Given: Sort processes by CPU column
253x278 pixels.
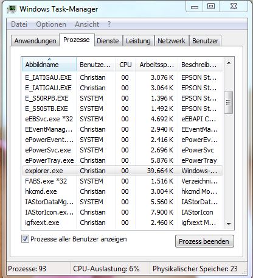Looking at the screenshot, I should point(125,65).
